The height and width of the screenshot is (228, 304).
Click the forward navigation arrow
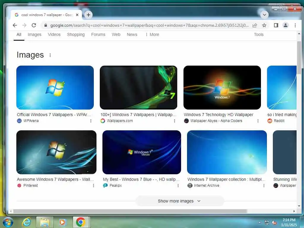click(x=24, y=25)
